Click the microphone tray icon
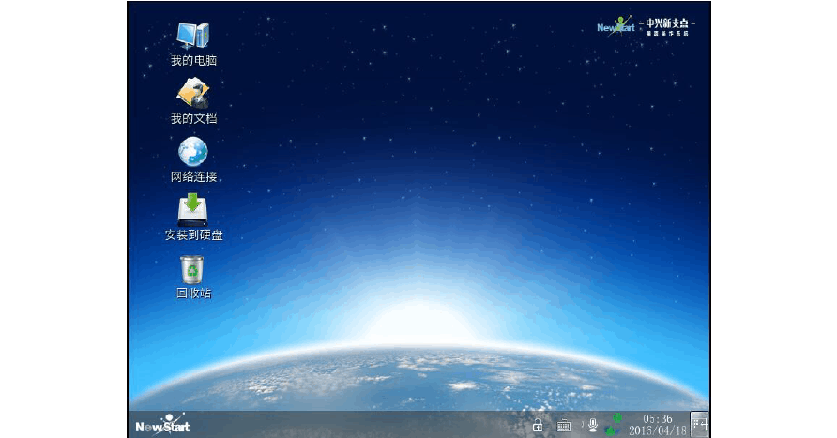The width and height of the screenshot is (837, 438). click(592, 425)
